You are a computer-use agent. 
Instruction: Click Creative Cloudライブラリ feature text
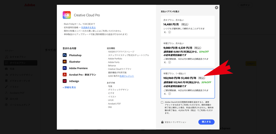tap(119, 69)
